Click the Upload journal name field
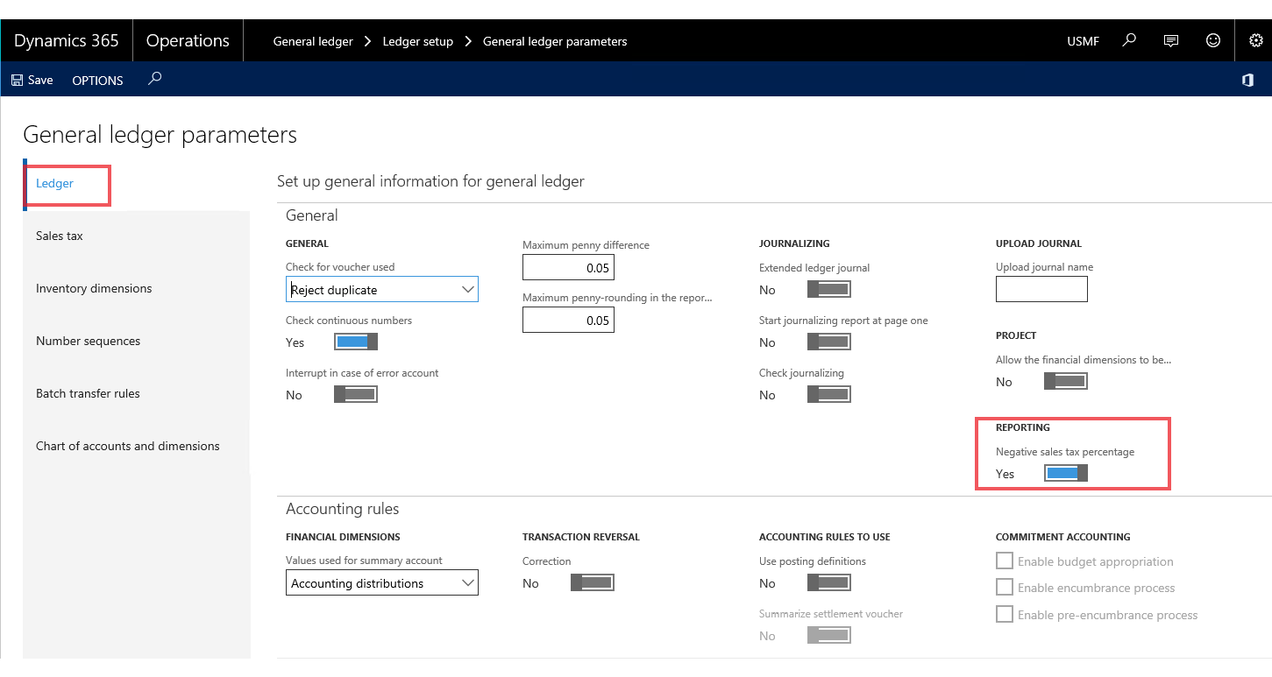Screen dimensions: 1272x677 (x=1041, y=289)
